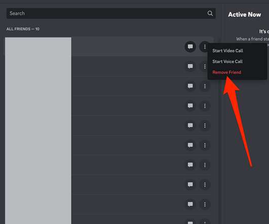Viewport: 269px width, 224px height.
Task: Message the fifth friend in the list
Action: coord(190,126)
